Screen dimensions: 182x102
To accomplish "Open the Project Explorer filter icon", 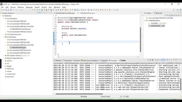I will pyautogui.click(x=42, y=12).
